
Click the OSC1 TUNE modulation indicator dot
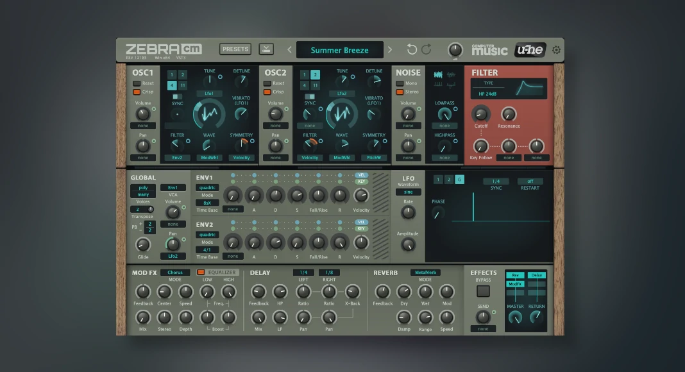220,77
